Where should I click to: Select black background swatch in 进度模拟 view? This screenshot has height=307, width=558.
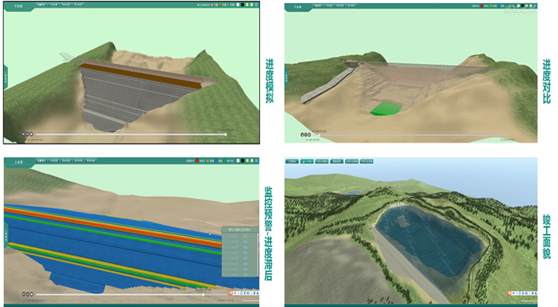[242, 5]
